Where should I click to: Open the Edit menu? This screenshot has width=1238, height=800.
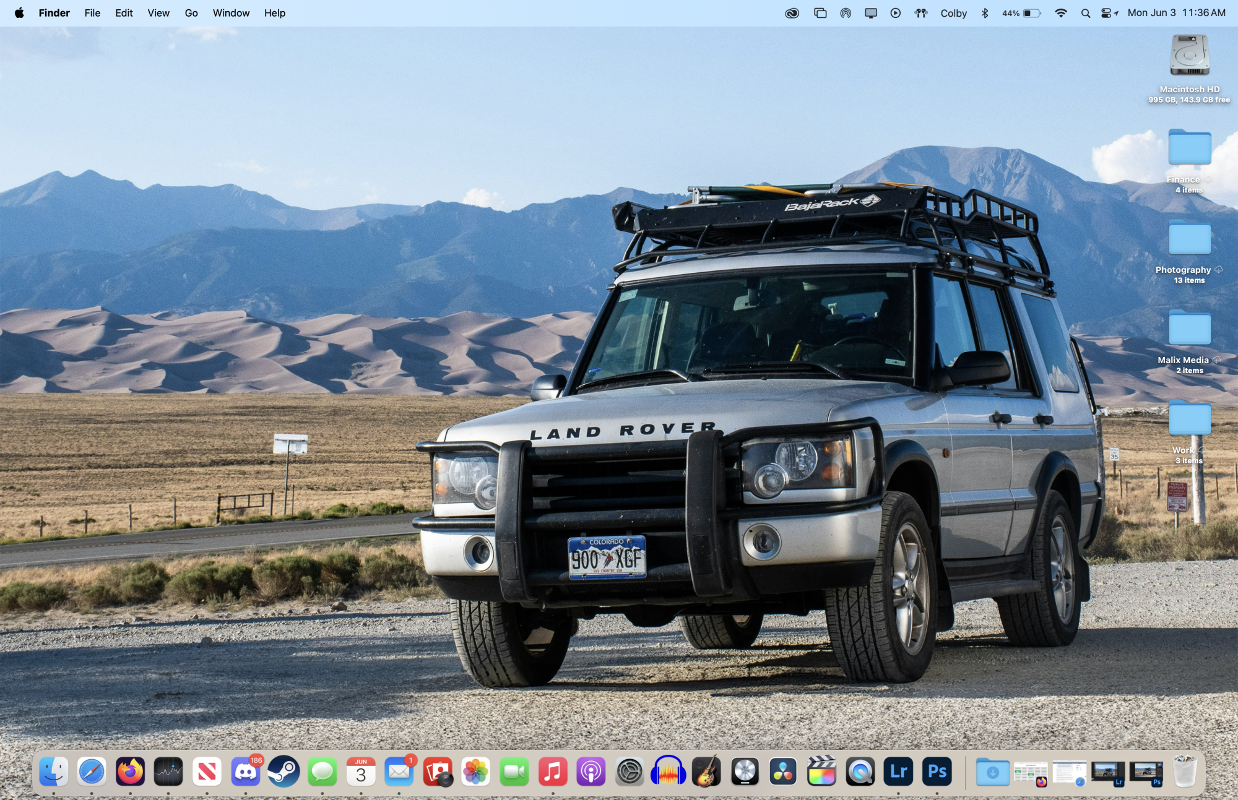[x=124, y=13]
